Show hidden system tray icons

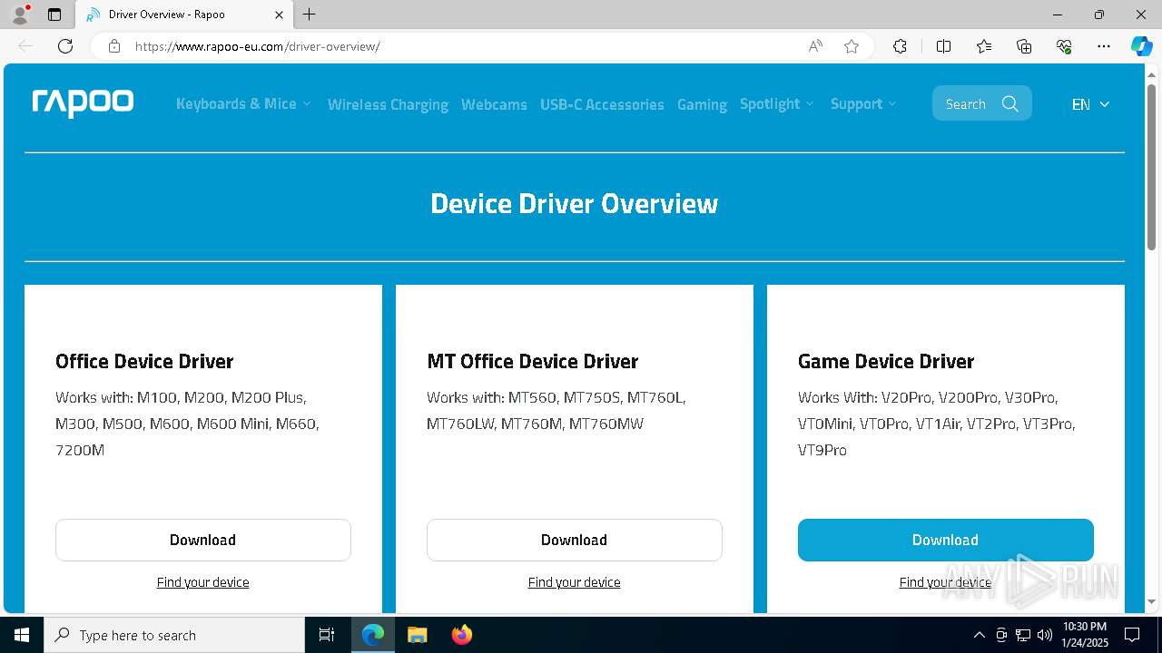click(x=979, y=635)
